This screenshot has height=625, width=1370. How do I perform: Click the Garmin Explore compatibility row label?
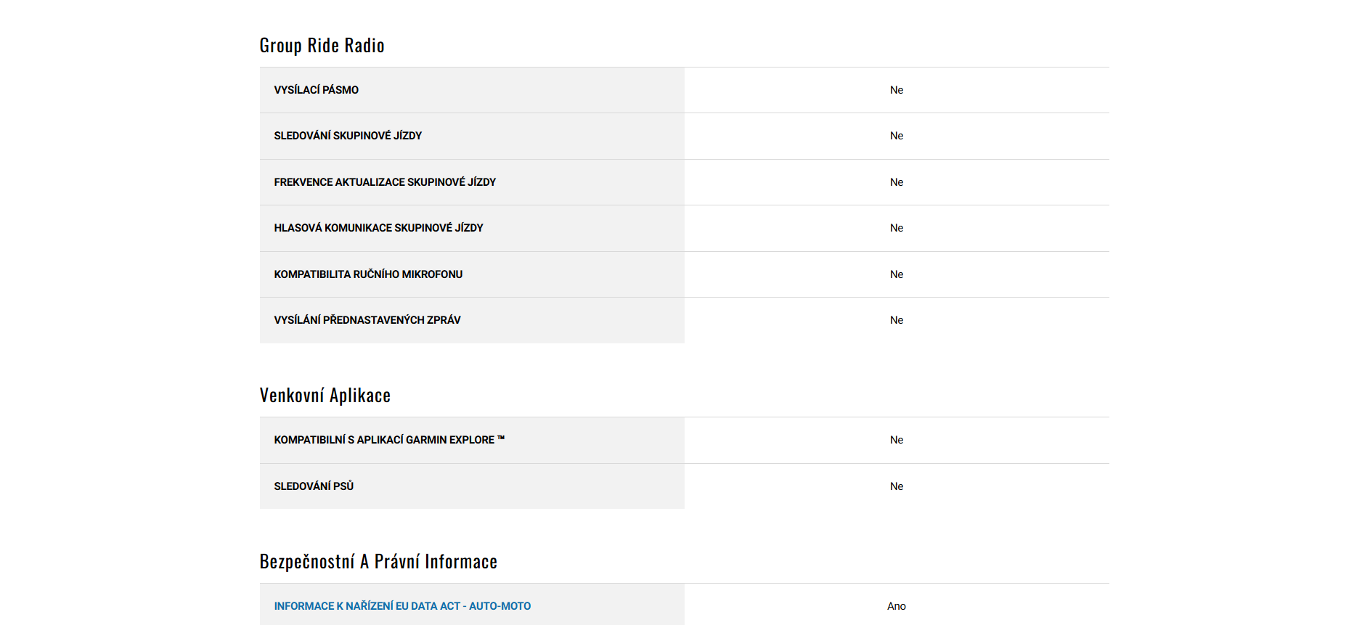point(389,440)
